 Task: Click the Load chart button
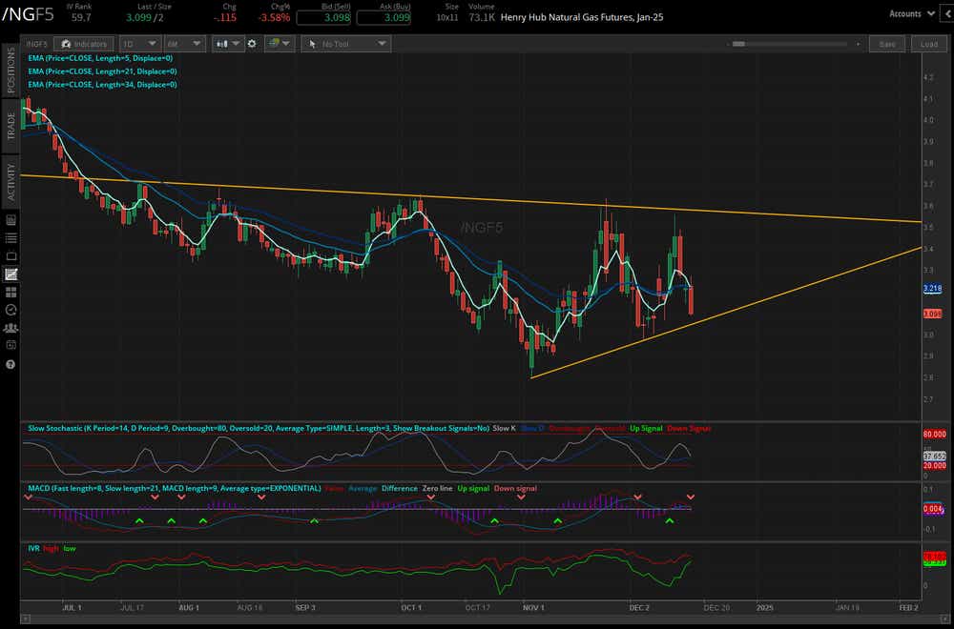tap(929, 44)
